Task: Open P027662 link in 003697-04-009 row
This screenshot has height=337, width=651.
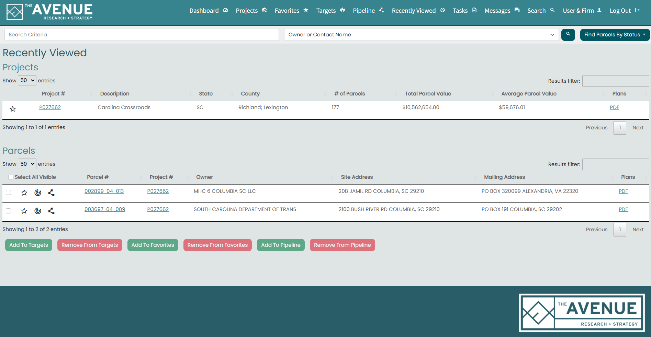Action: point(158,209)
